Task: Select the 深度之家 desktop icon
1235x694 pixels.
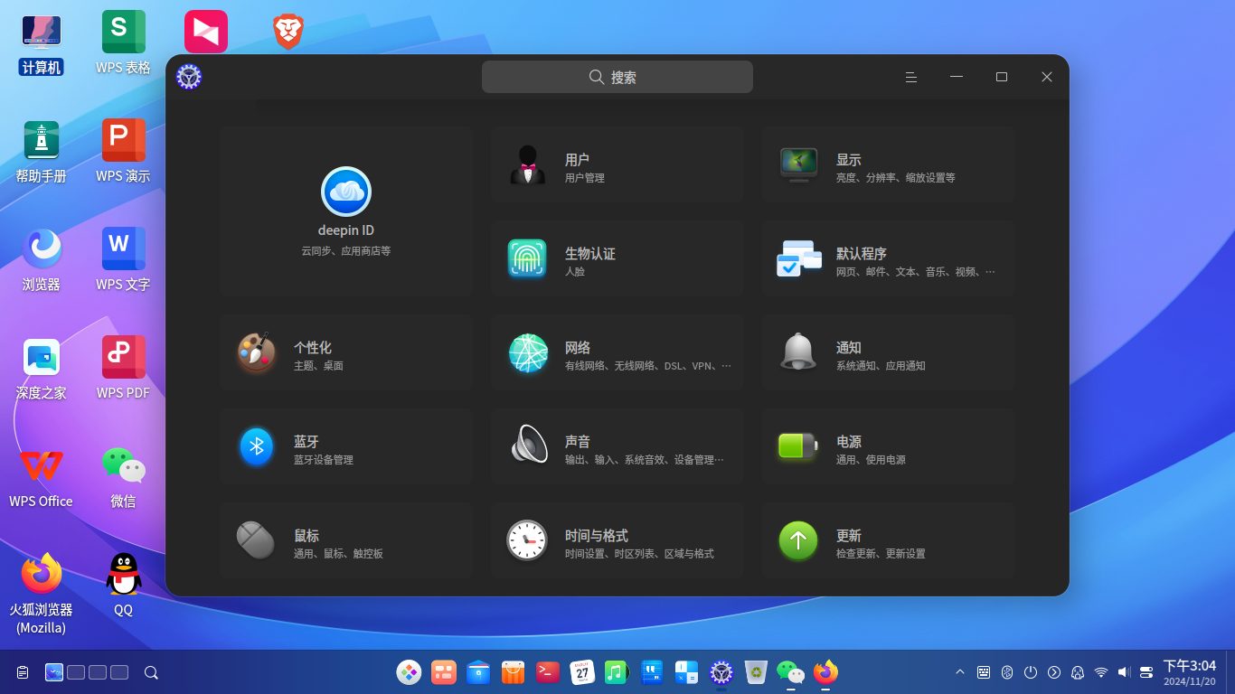Action: (x=42, y=368)
